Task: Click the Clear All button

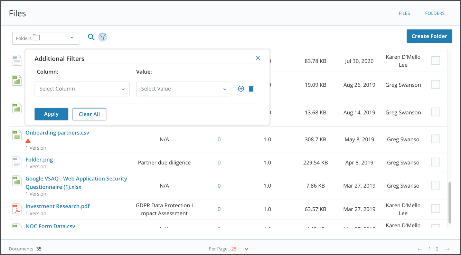Action: tap(89, 114)
